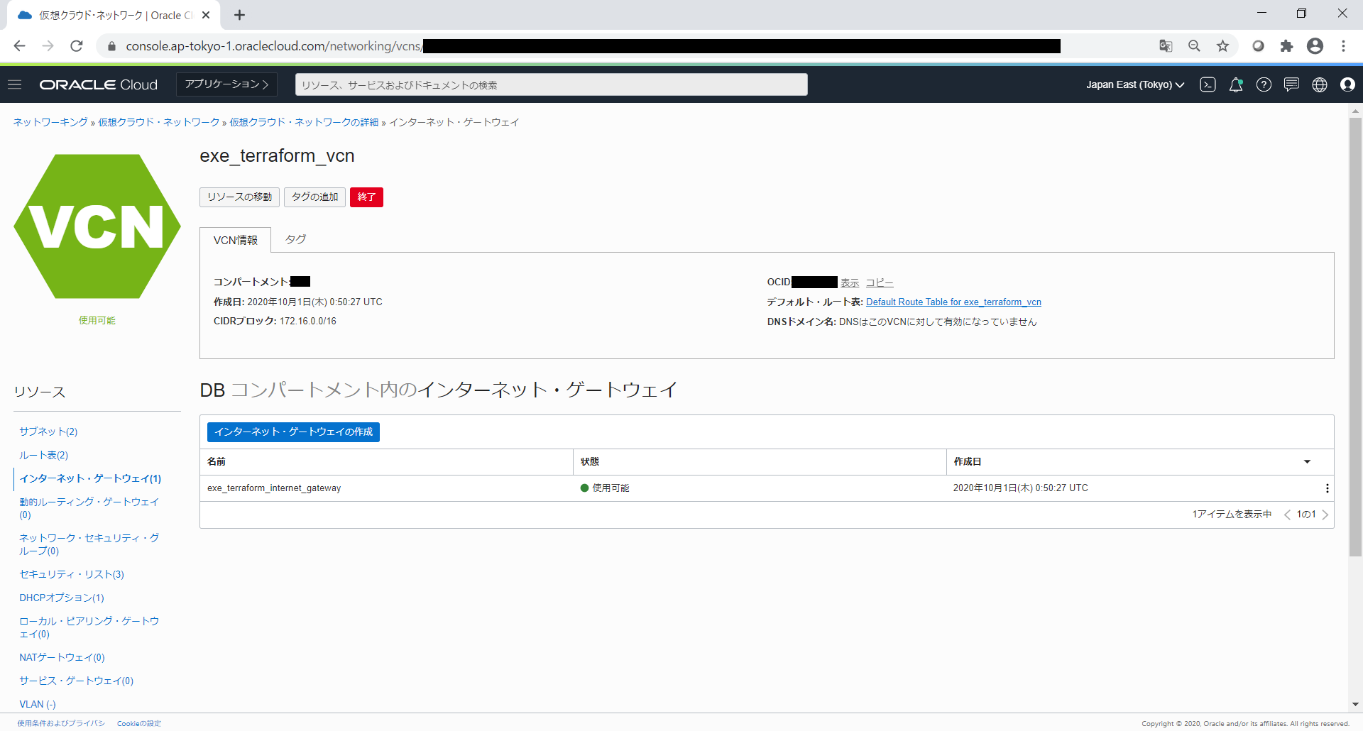Toggle sort order on the 作成日 column arrow

1307,462
